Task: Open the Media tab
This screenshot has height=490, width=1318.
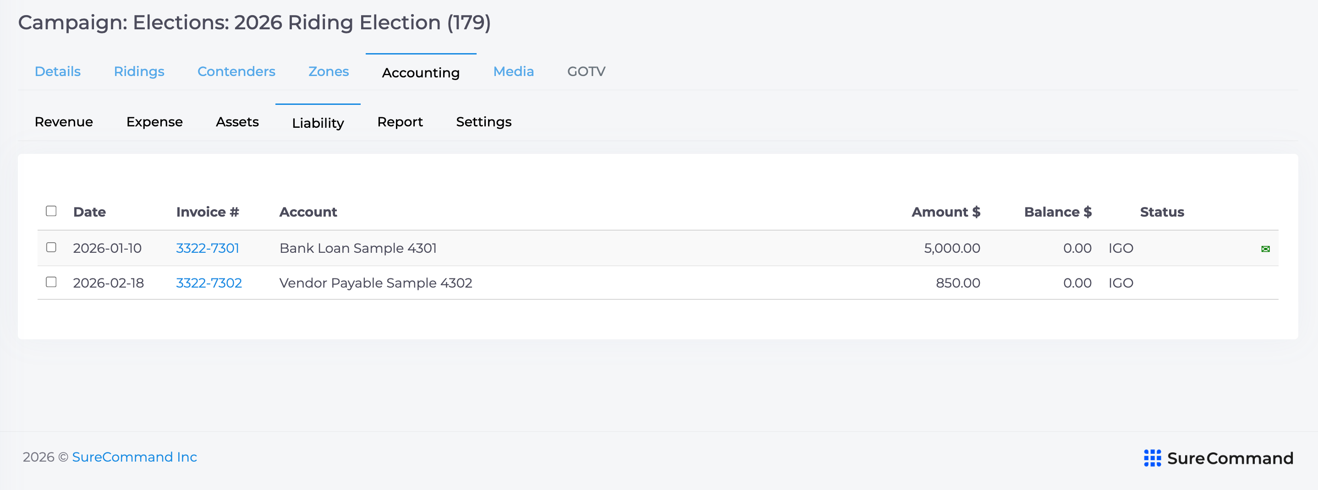Action: [514, 71]
